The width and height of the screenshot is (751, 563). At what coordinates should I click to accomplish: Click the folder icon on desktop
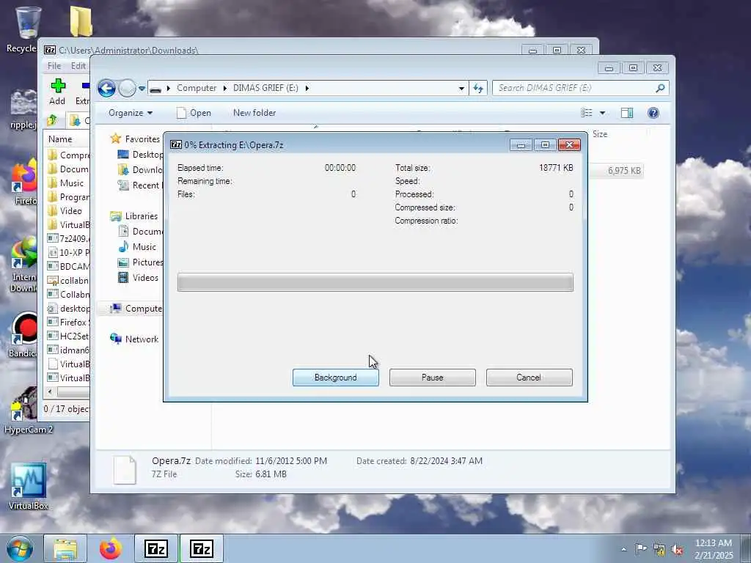click(x=81, y=21)
